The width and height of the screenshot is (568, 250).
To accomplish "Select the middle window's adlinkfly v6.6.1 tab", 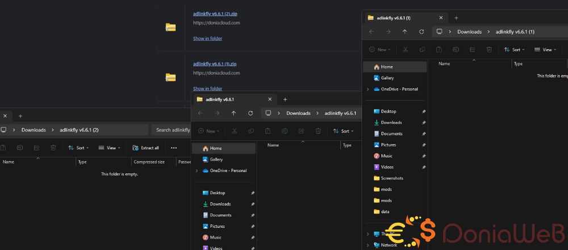I will pos(227,99).
